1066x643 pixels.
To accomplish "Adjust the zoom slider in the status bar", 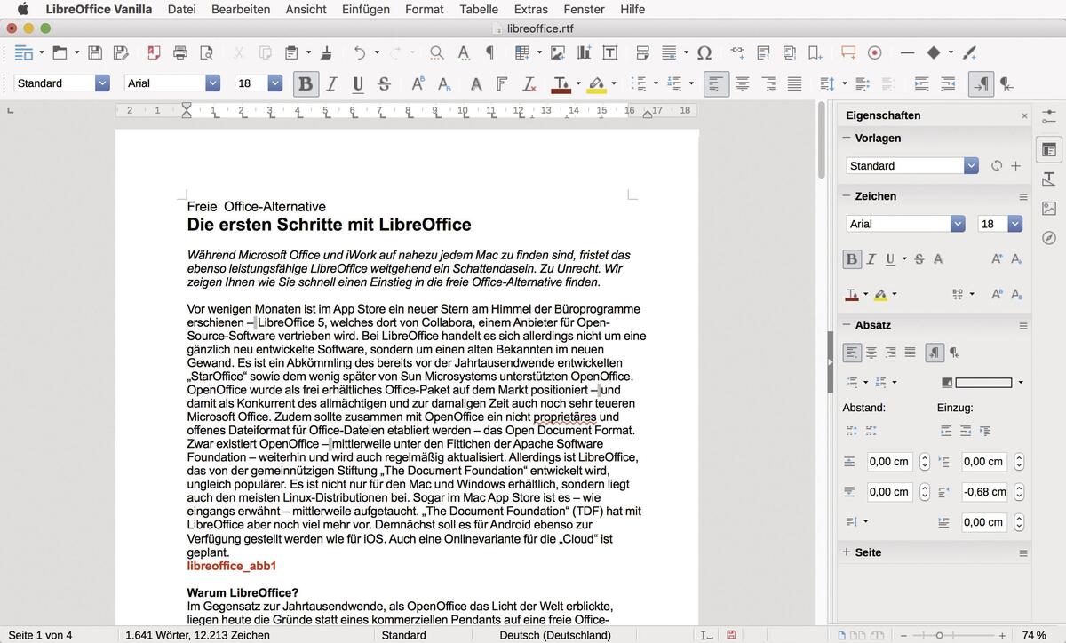I will (x=938, y=635).
